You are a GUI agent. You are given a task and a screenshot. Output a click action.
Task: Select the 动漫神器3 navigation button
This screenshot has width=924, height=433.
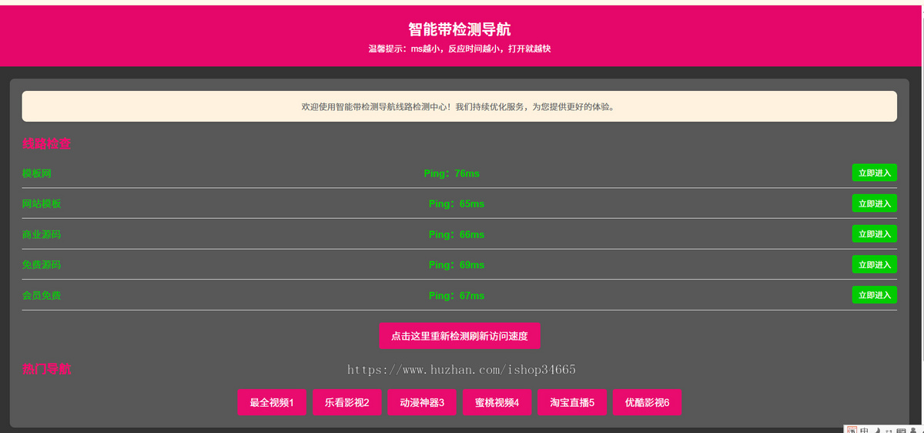point(422,402)
